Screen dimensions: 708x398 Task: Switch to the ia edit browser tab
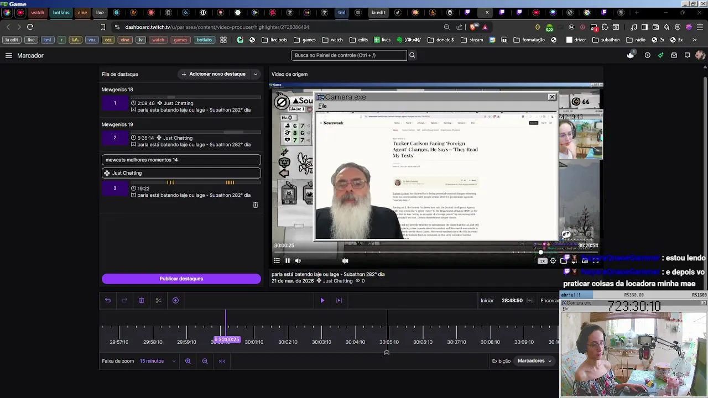[378, 13]
